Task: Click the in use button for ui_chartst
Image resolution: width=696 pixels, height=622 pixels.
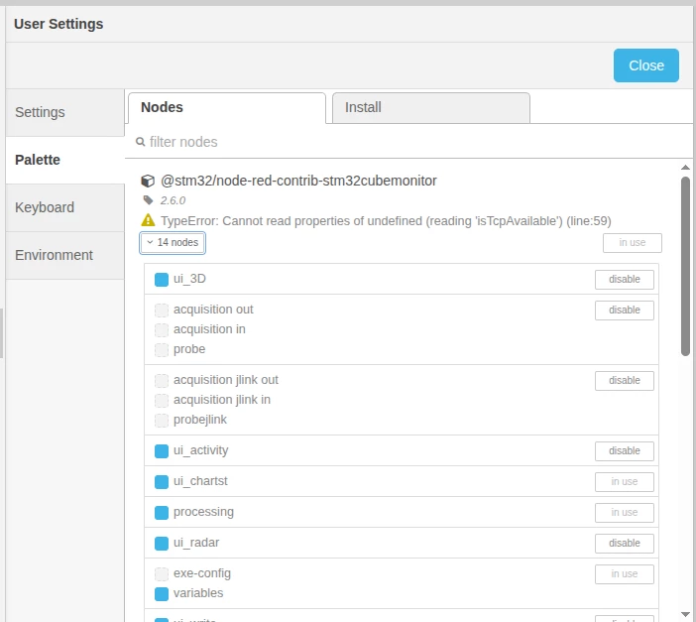Action: click(624, 482)
